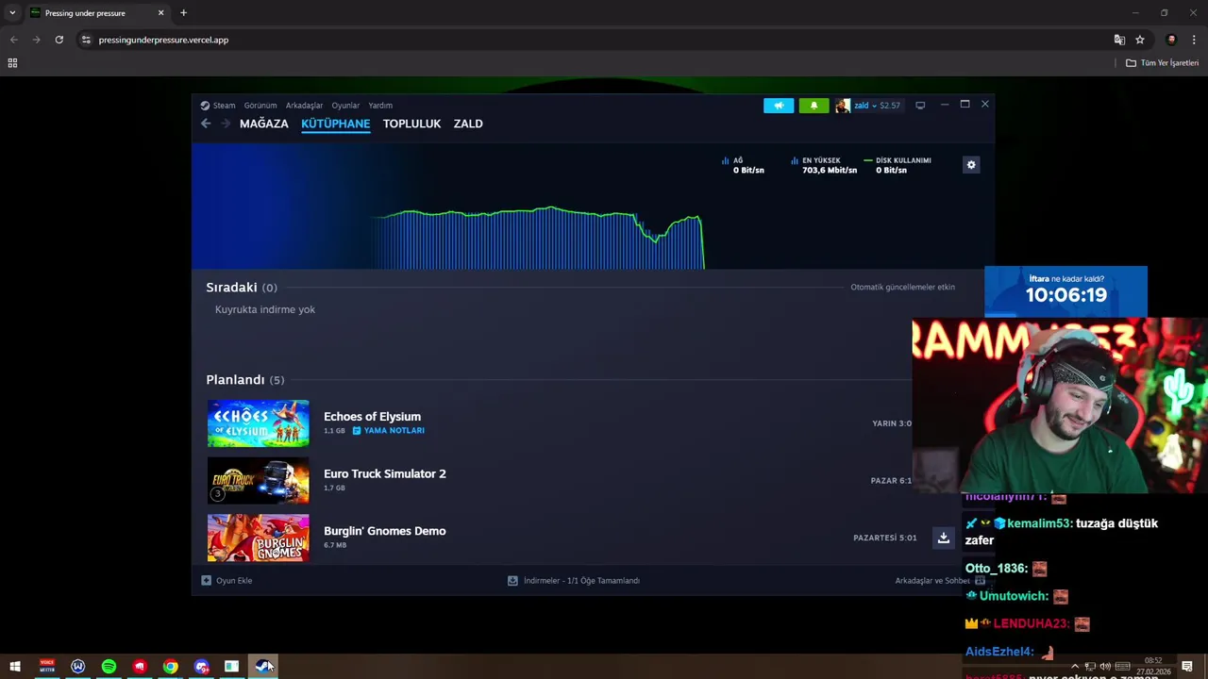Open zald account dropdown
Screen dimensions: 1208x679
point(877,106)
